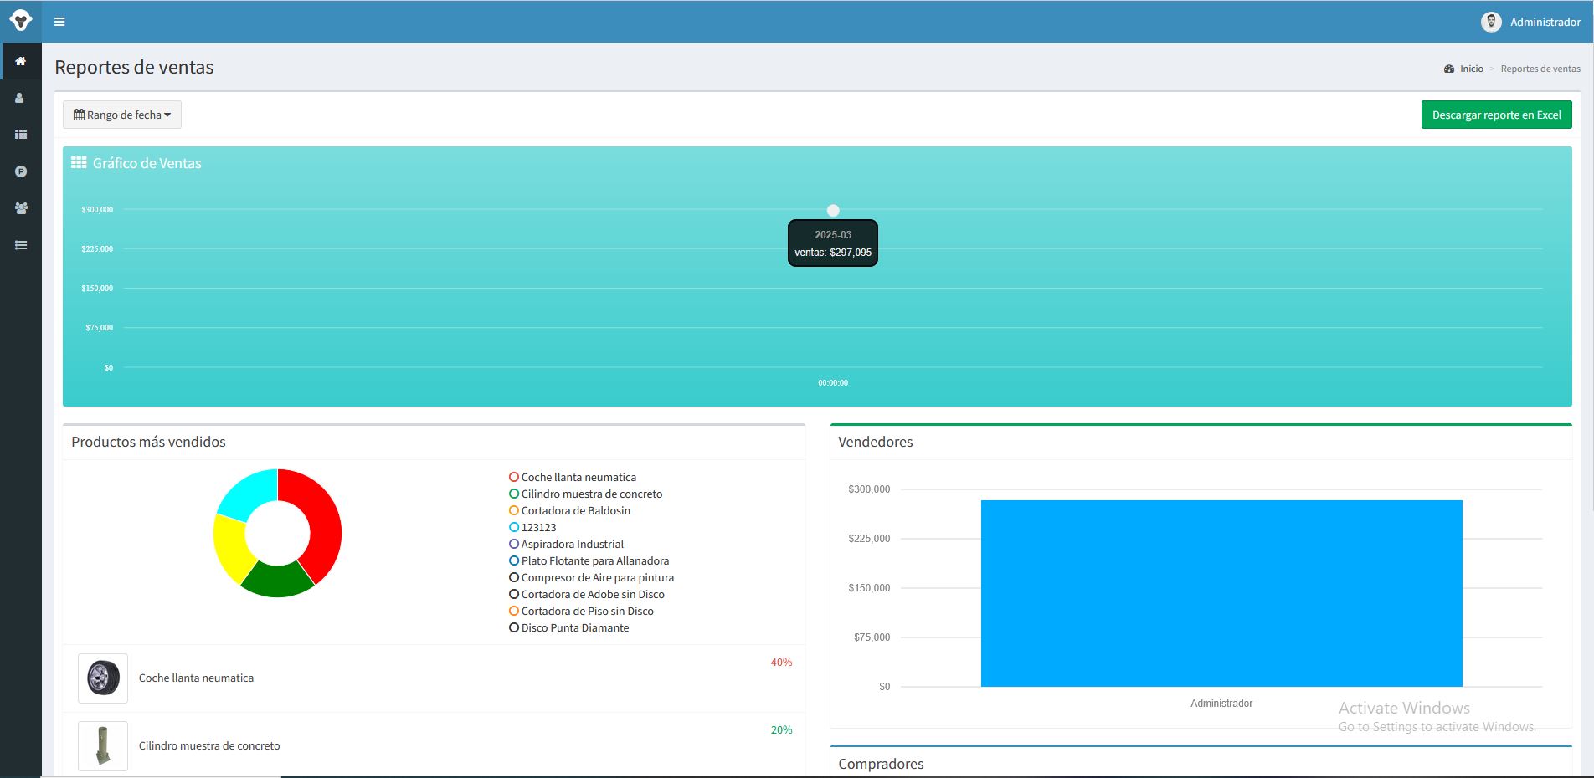Click the ventas: $297,095 tooltip
Screen dimensions: 1594x778
(x=833, y=243)
